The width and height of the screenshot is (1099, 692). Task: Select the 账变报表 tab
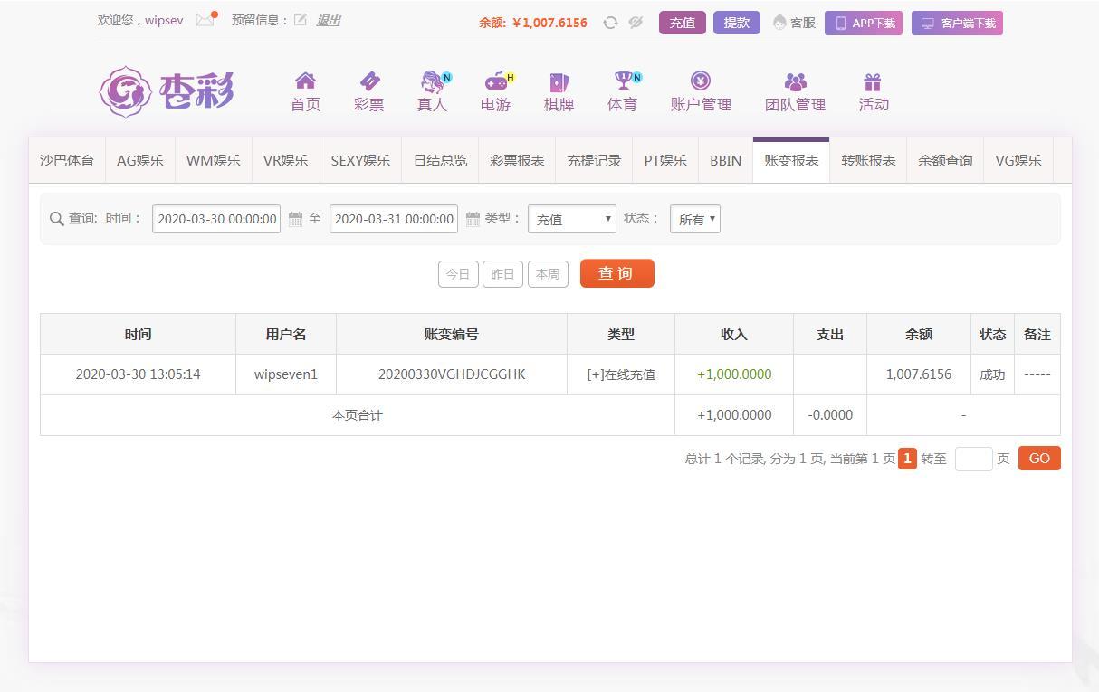791,160
